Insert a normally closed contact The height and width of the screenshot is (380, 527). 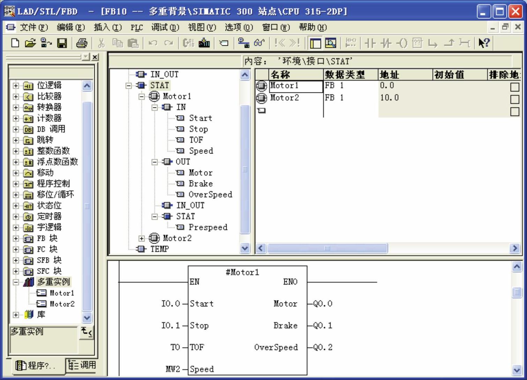tap(386, 43)
